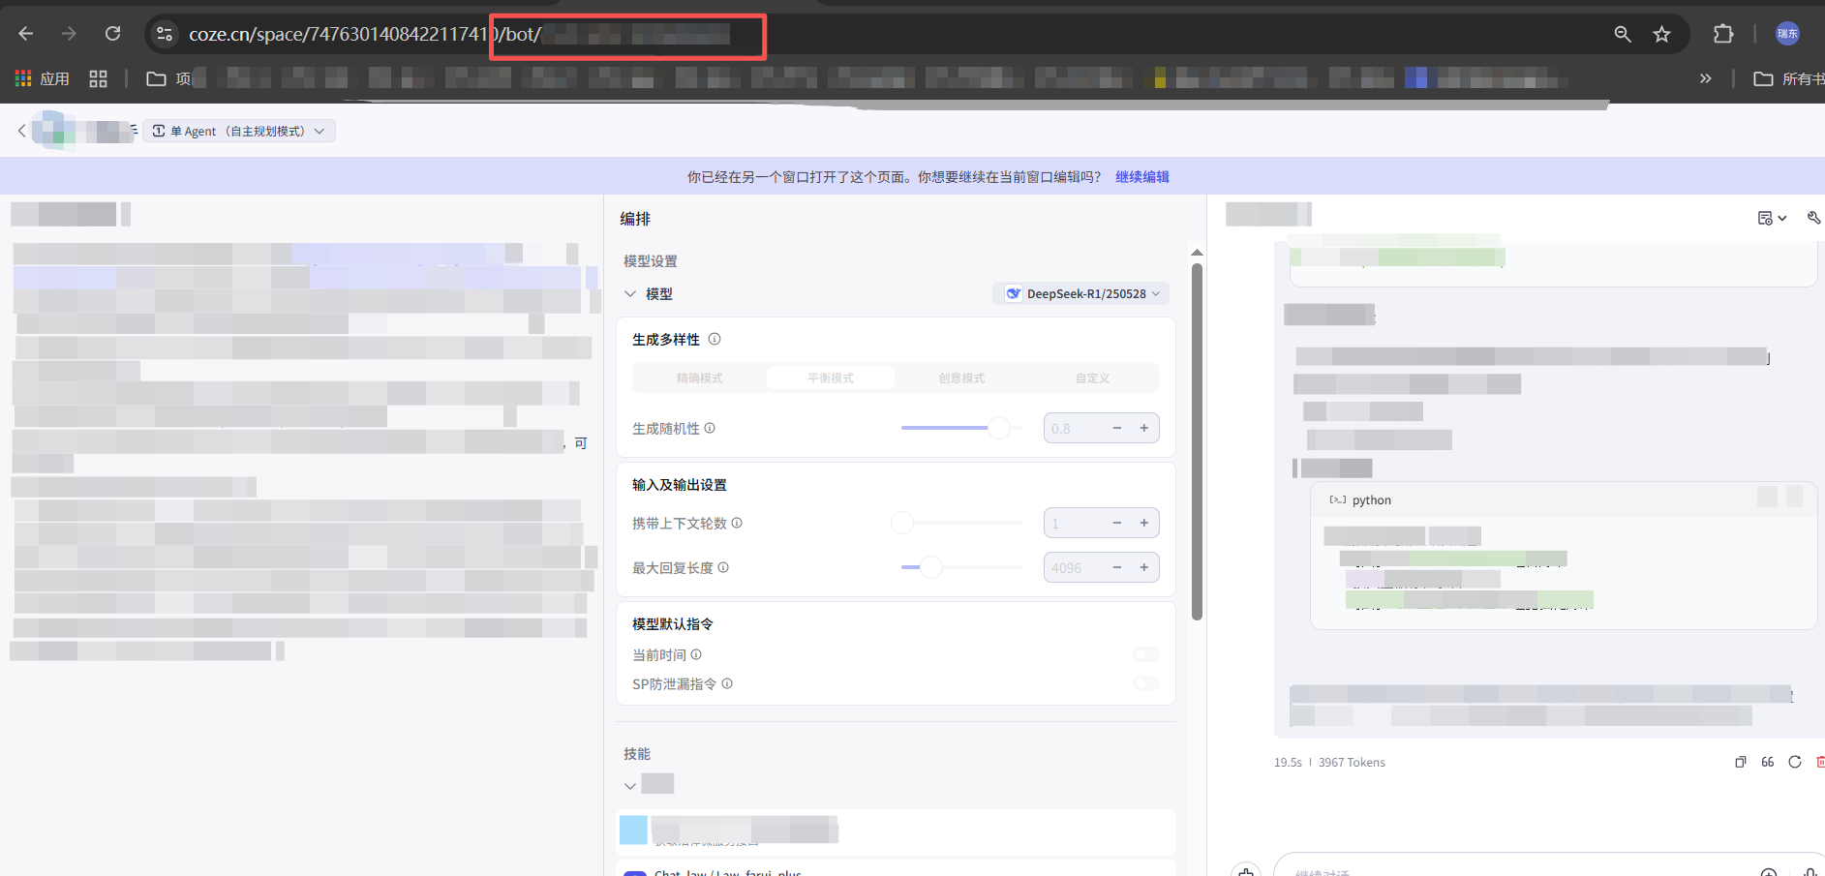Select 创意模式 diversity mode

coord(961,378)
